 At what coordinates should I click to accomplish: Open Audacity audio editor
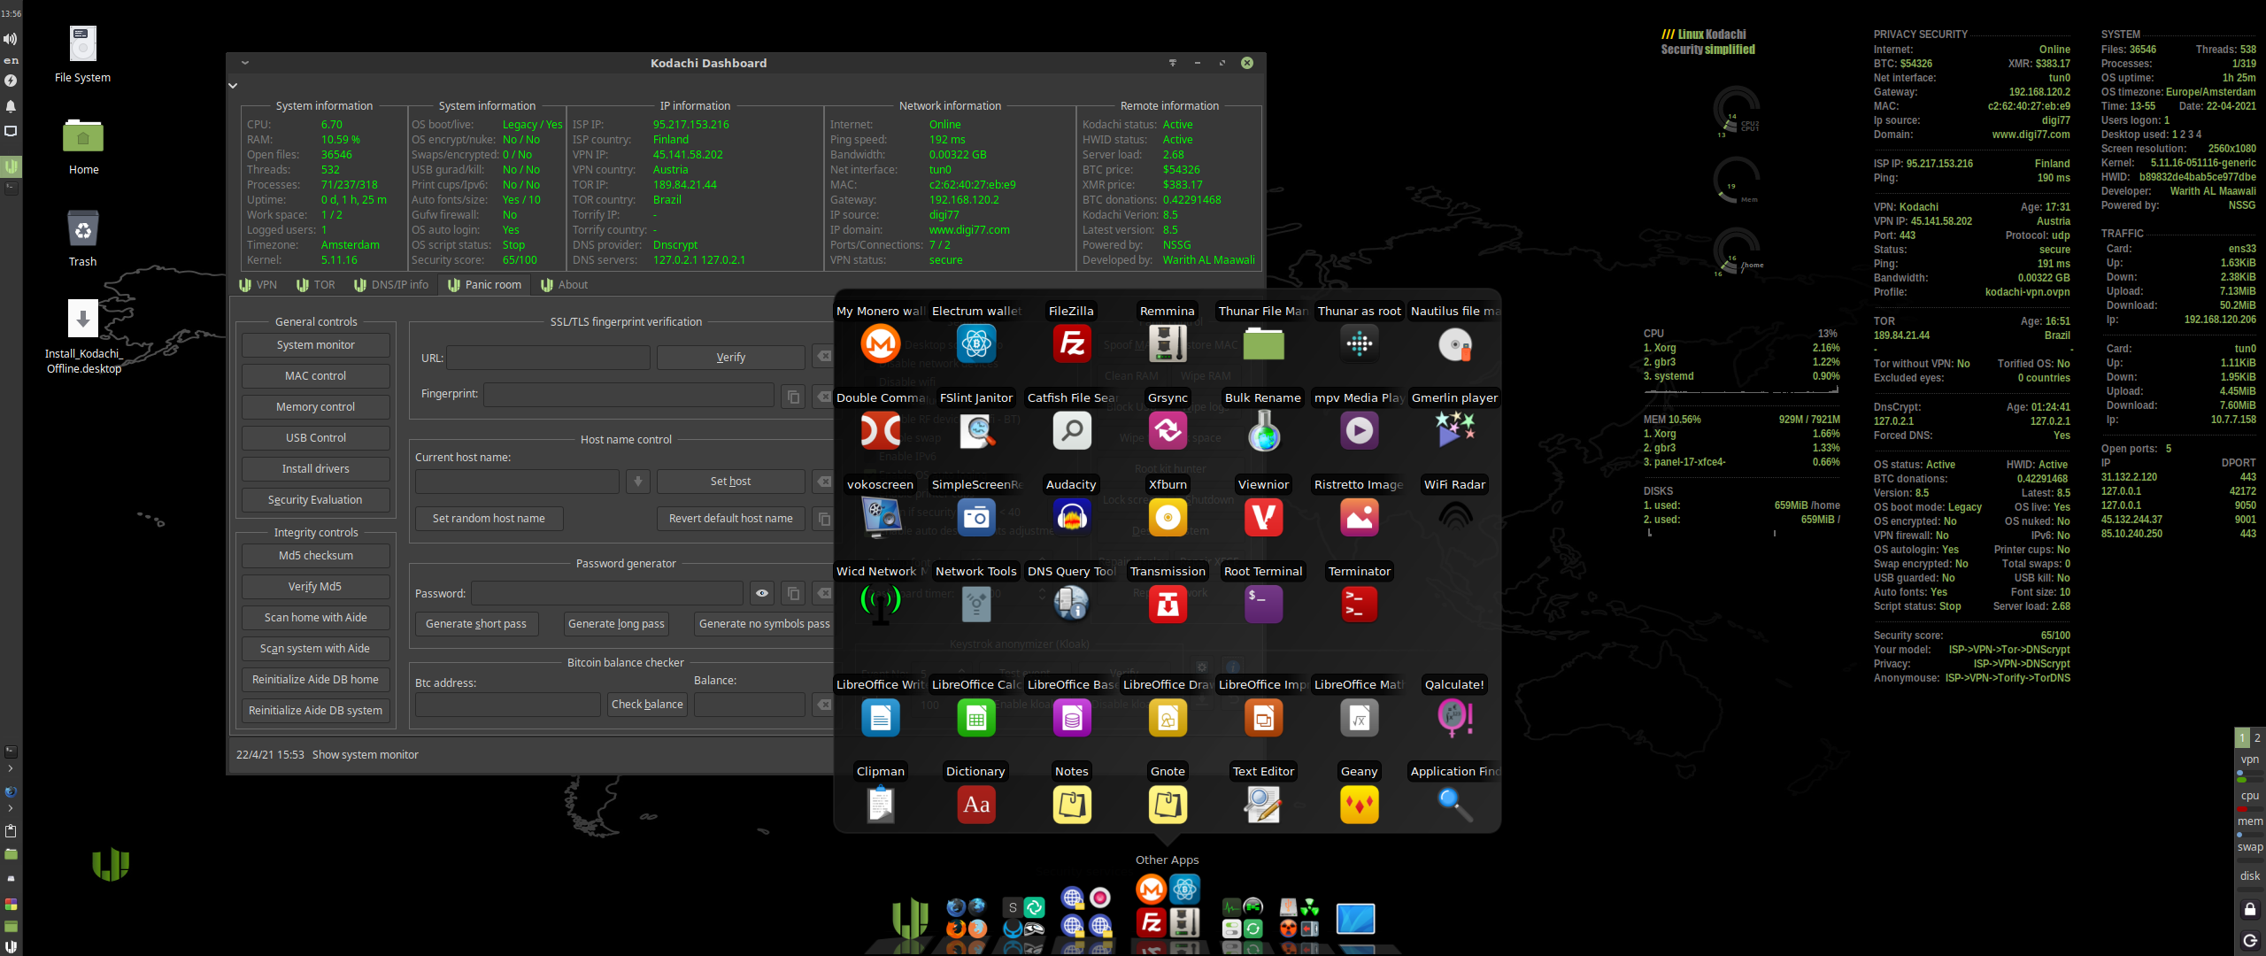(1071, 517)
